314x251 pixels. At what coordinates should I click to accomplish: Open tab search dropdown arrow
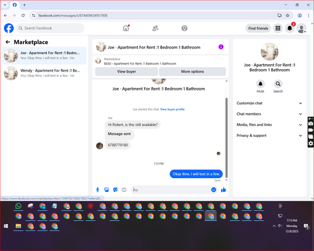point(5,5)
